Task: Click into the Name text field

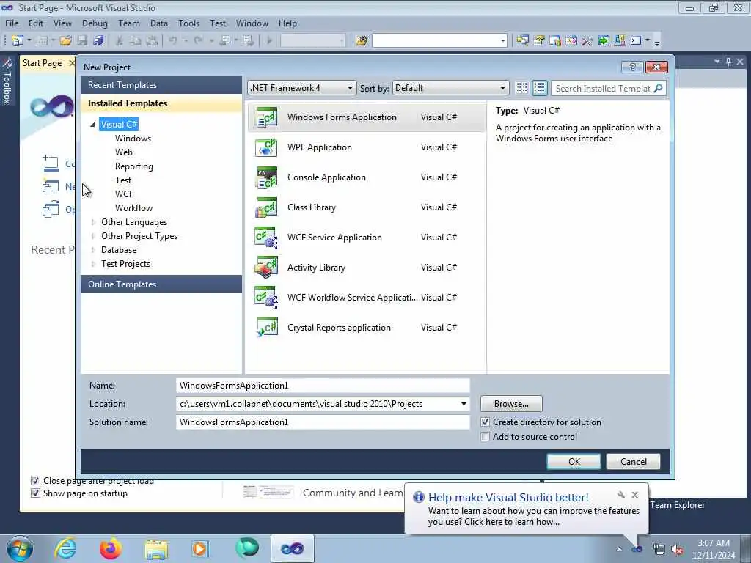Action: pyautogui.click(x=323, y=386)
